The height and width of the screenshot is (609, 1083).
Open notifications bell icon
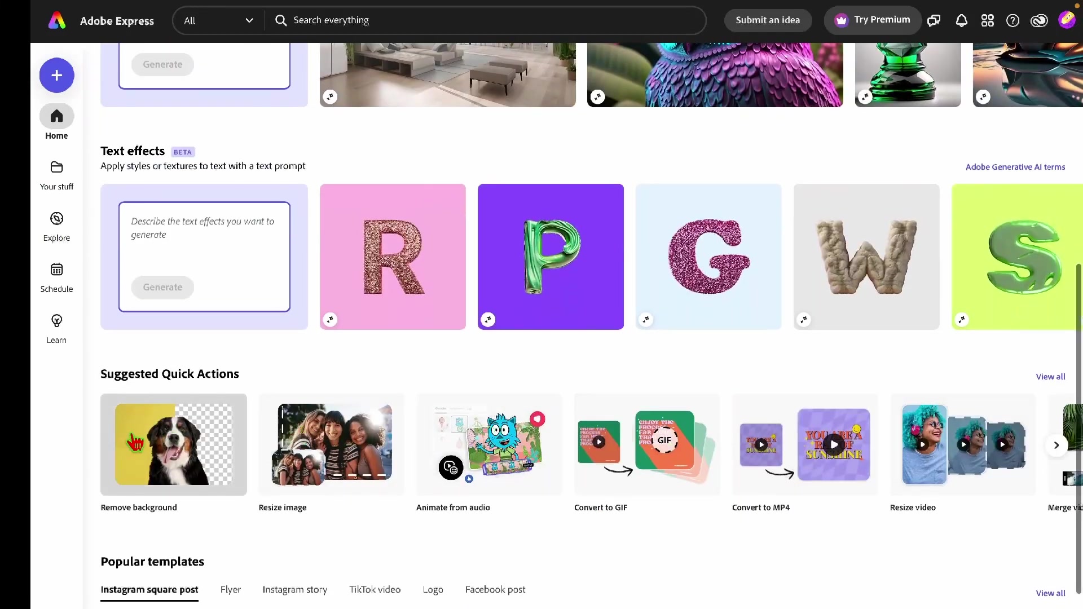click(961, 21)
